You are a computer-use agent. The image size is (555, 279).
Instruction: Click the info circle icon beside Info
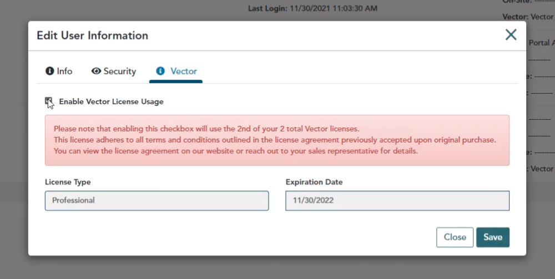(x=49, y=71)
